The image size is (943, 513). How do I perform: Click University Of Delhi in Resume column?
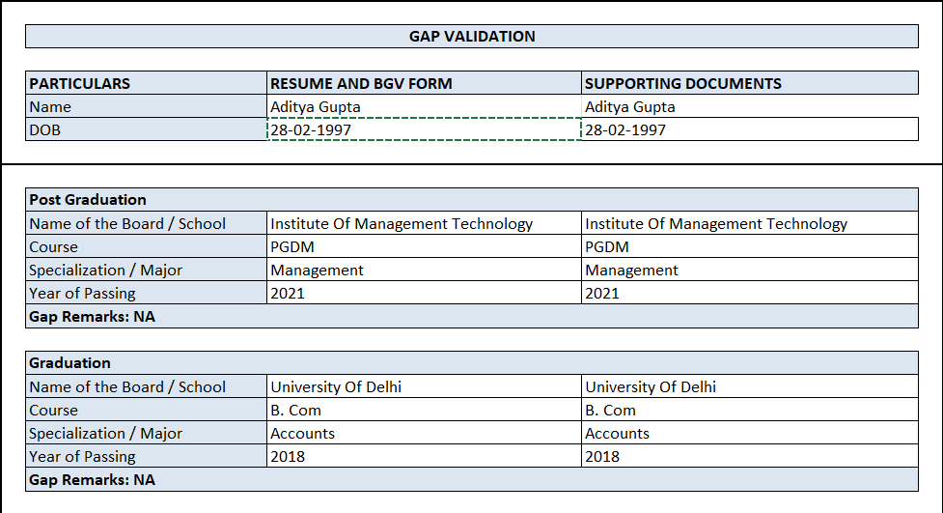coord(424,386)
